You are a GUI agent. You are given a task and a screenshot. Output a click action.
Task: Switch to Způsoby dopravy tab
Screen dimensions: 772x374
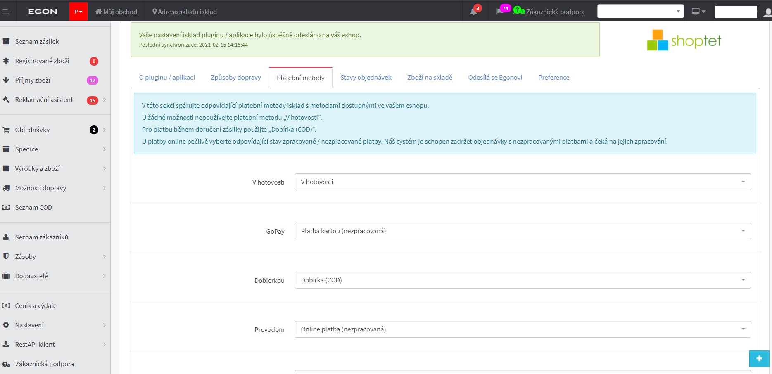(x=236, y=77)
